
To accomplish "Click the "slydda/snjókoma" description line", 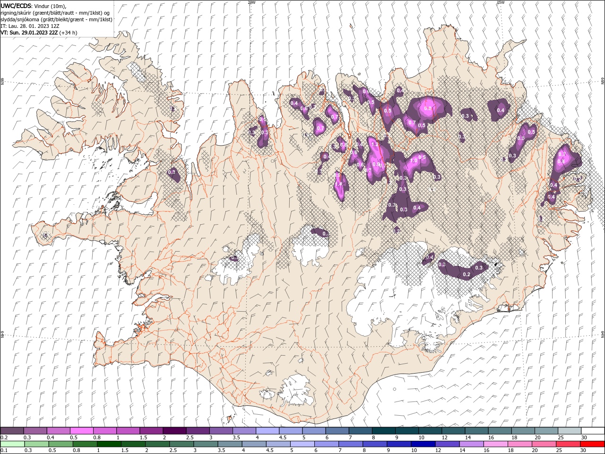I will click(x=56, y=19).
